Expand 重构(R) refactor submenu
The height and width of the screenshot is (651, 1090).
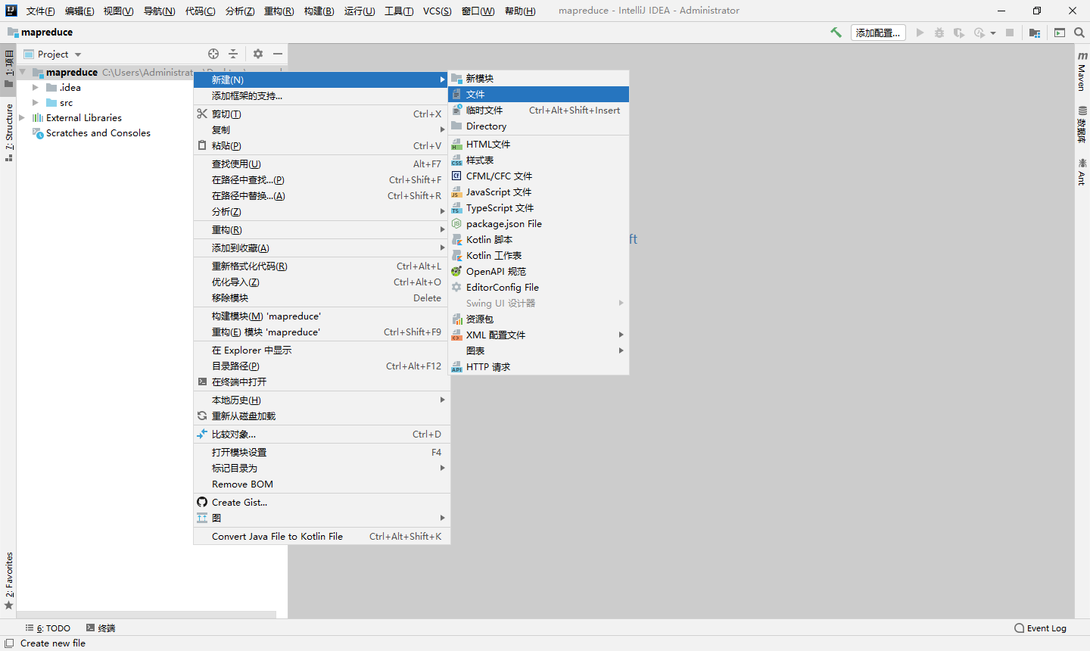[x=322, y=229]
